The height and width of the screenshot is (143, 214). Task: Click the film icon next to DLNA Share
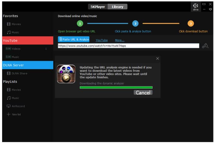click(9, 73)
